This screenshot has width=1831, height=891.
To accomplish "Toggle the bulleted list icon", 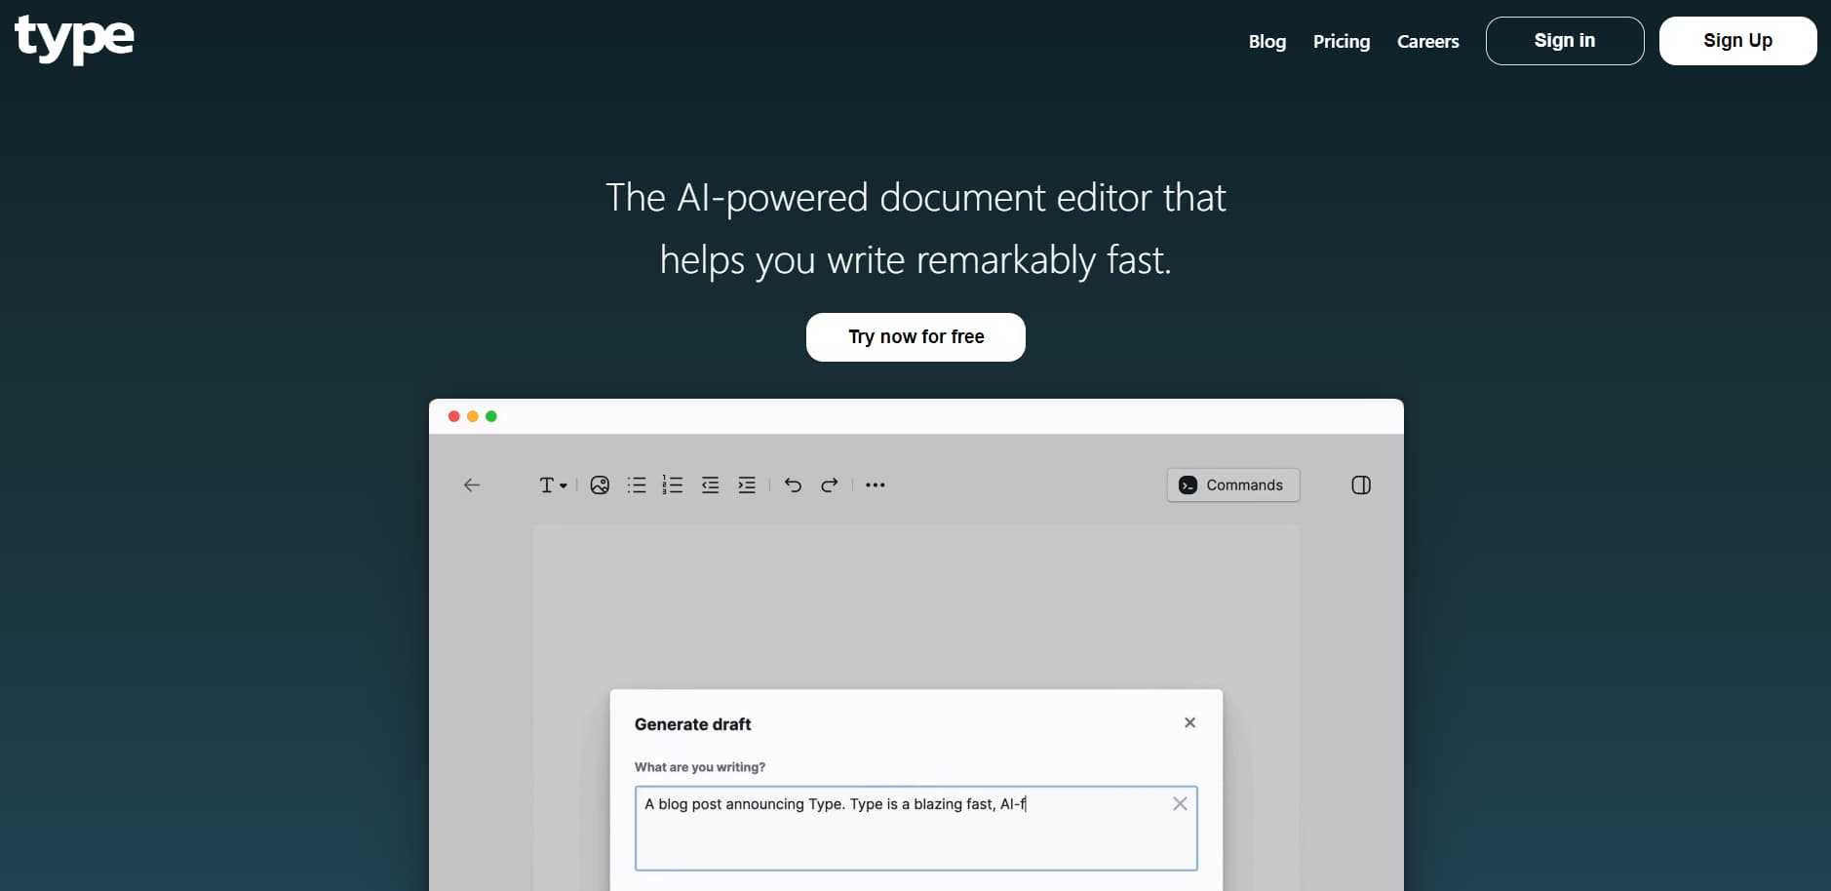I will tap(637, 484).
